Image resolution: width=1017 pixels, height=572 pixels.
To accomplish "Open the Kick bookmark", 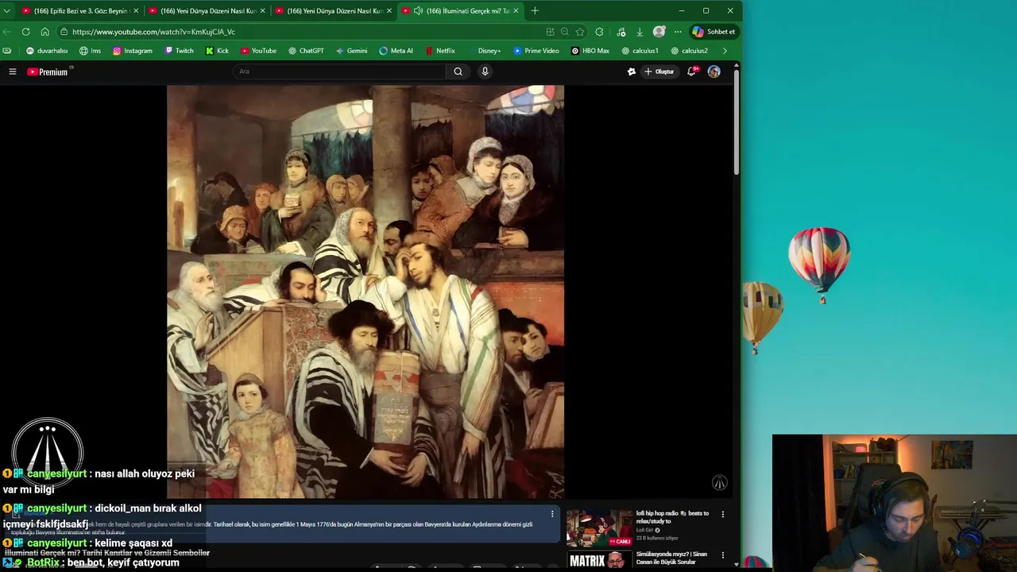I will click(x=217, y=51).
